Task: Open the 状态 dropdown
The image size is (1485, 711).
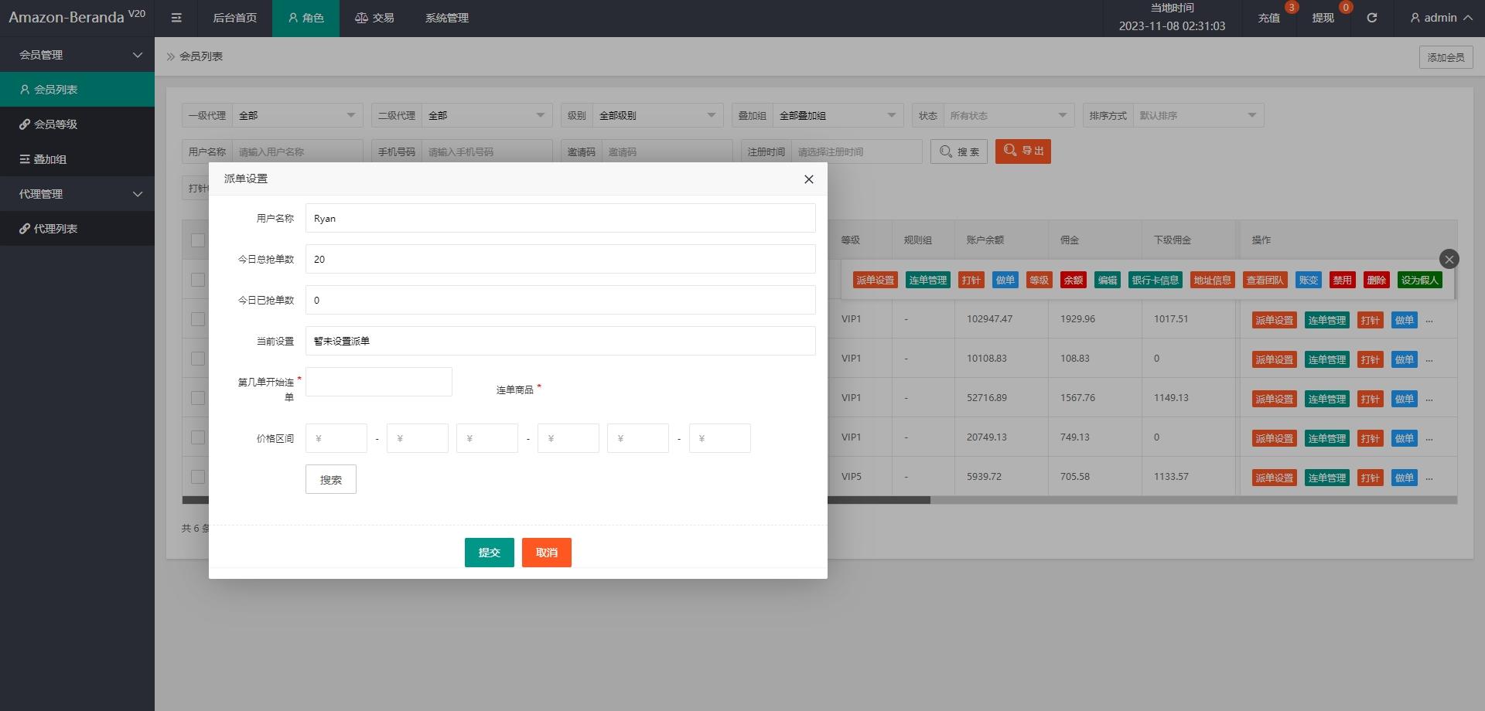Action: point(1009,115)
